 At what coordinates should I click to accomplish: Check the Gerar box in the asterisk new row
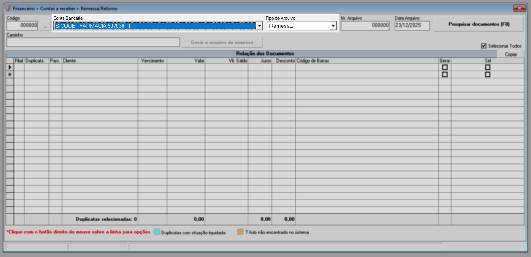(445, 74)
